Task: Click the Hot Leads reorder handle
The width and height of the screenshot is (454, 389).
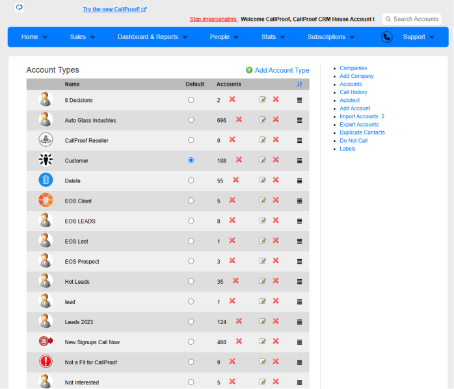Action: 299,282
